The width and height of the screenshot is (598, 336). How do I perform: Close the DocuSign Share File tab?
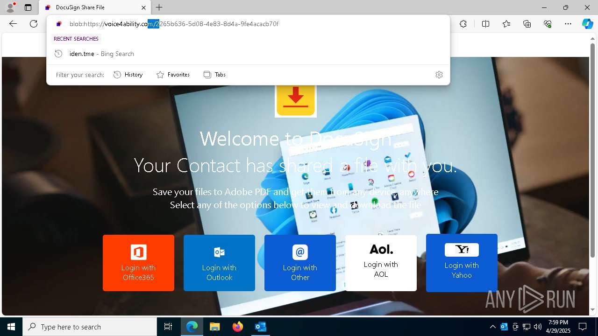point(144,7)
